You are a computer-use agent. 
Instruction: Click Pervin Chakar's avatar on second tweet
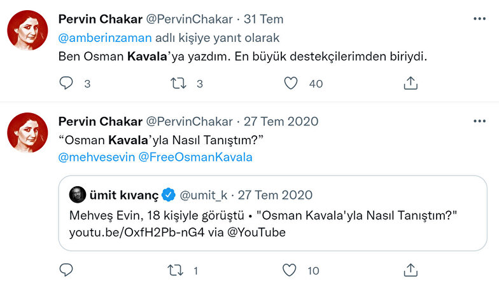click(x=27, y=132)
